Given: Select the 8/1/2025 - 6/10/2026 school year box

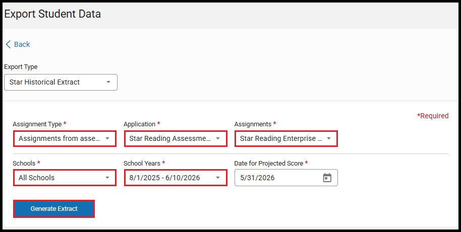Looking at the screenshot, I should [x=169, y=178].
